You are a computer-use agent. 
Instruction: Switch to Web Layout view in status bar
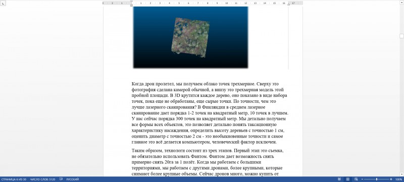[x=356, y=179]
